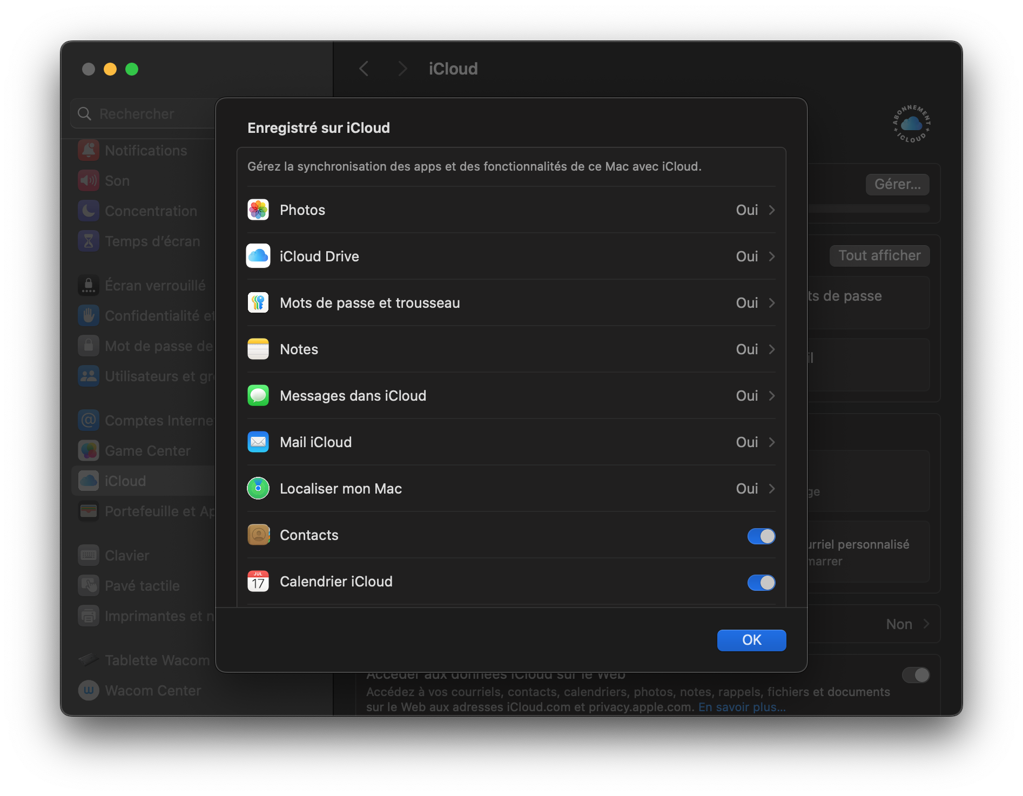Click the Rechercher search field
The width and height of the screenshot is (1023, 796).
143,114
